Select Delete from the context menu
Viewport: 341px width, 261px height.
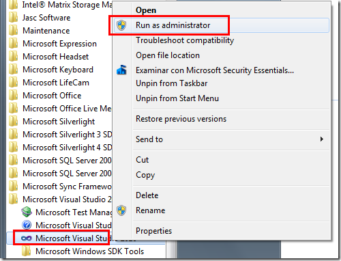pyautogui.click(x=147, y=195)
